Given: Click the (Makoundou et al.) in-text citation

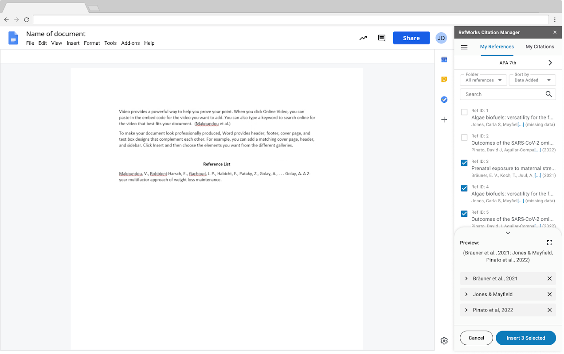Looking at the screenshot, I should [x=212, y=124].
